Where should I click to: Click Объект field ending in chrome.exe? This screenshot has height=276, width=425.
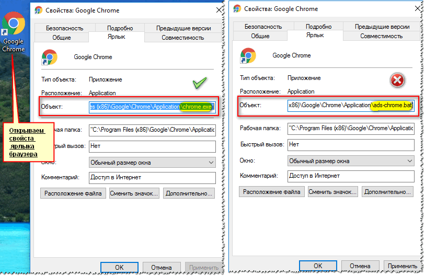point(152,107)
